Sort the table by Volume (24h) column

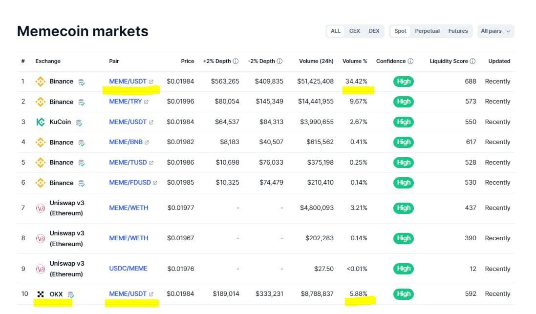pos(315,61)
